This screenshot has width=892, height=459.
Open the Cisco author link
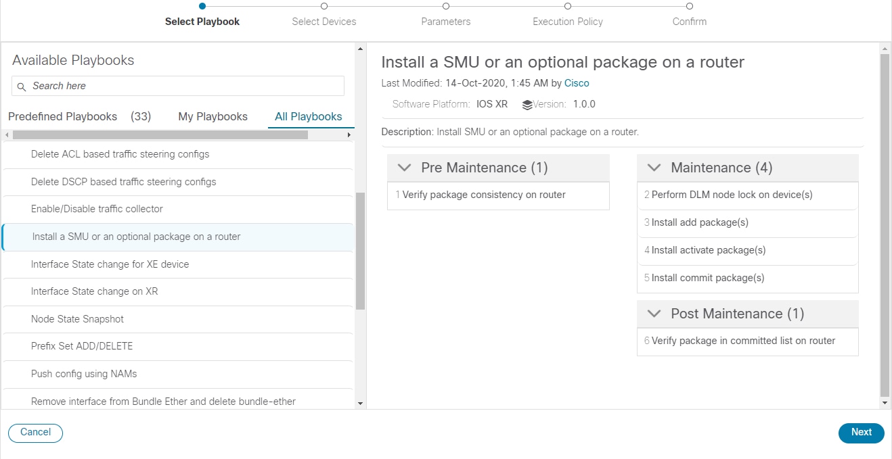[577, 82]
